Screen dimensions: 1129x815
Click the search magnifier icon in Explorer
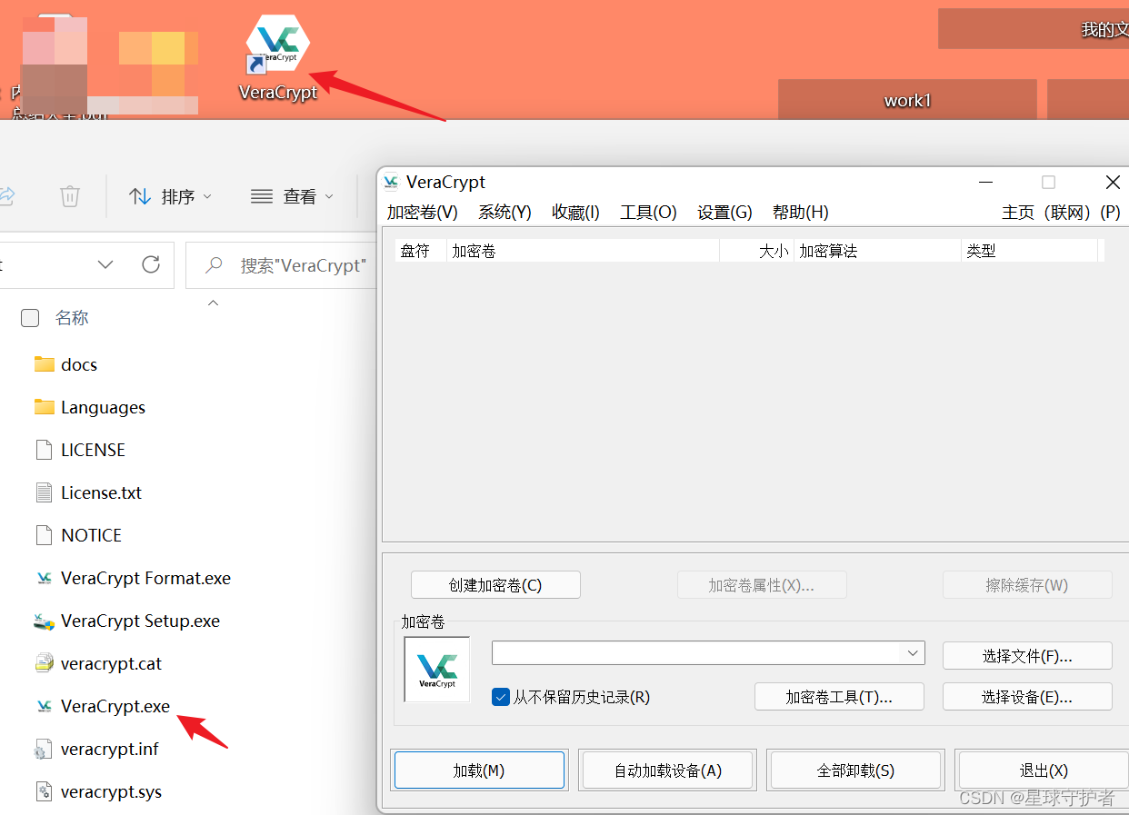(x=215, y=265)
